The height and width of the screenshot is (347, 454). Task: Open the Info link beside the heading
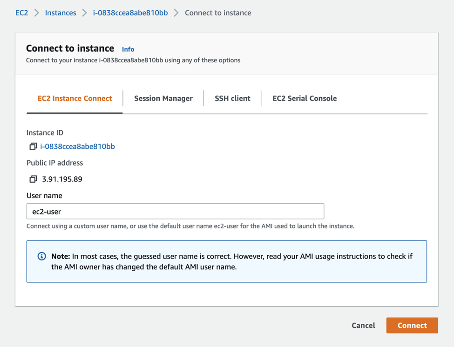[x=128, y=49]
